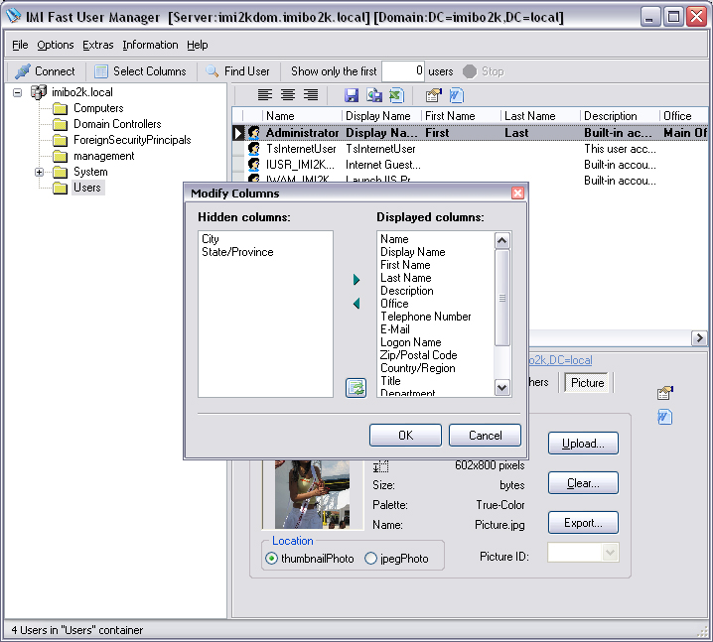Image resolution: width=713 pixels, height=642 pixels.
Task: Click the user photo thumbnail
Action: [x=313, y=494]
